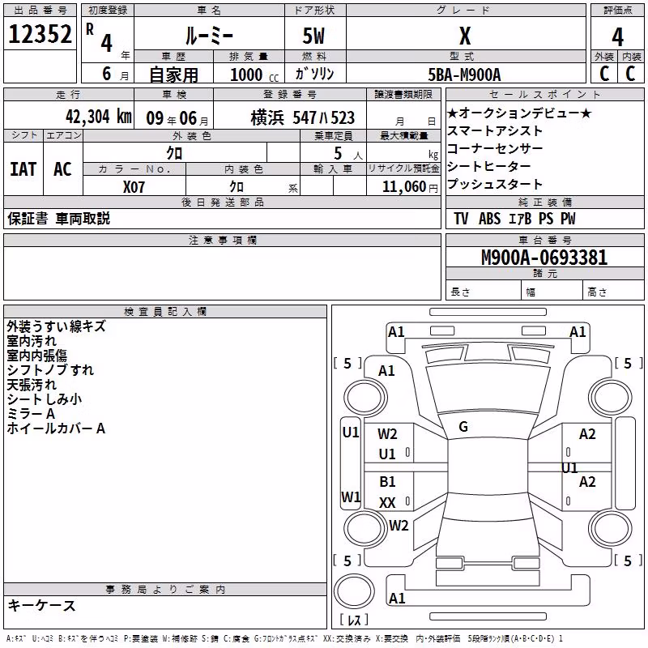
Task: Click overall score 4
Action: pyautogui.click(x=617, y=37)
